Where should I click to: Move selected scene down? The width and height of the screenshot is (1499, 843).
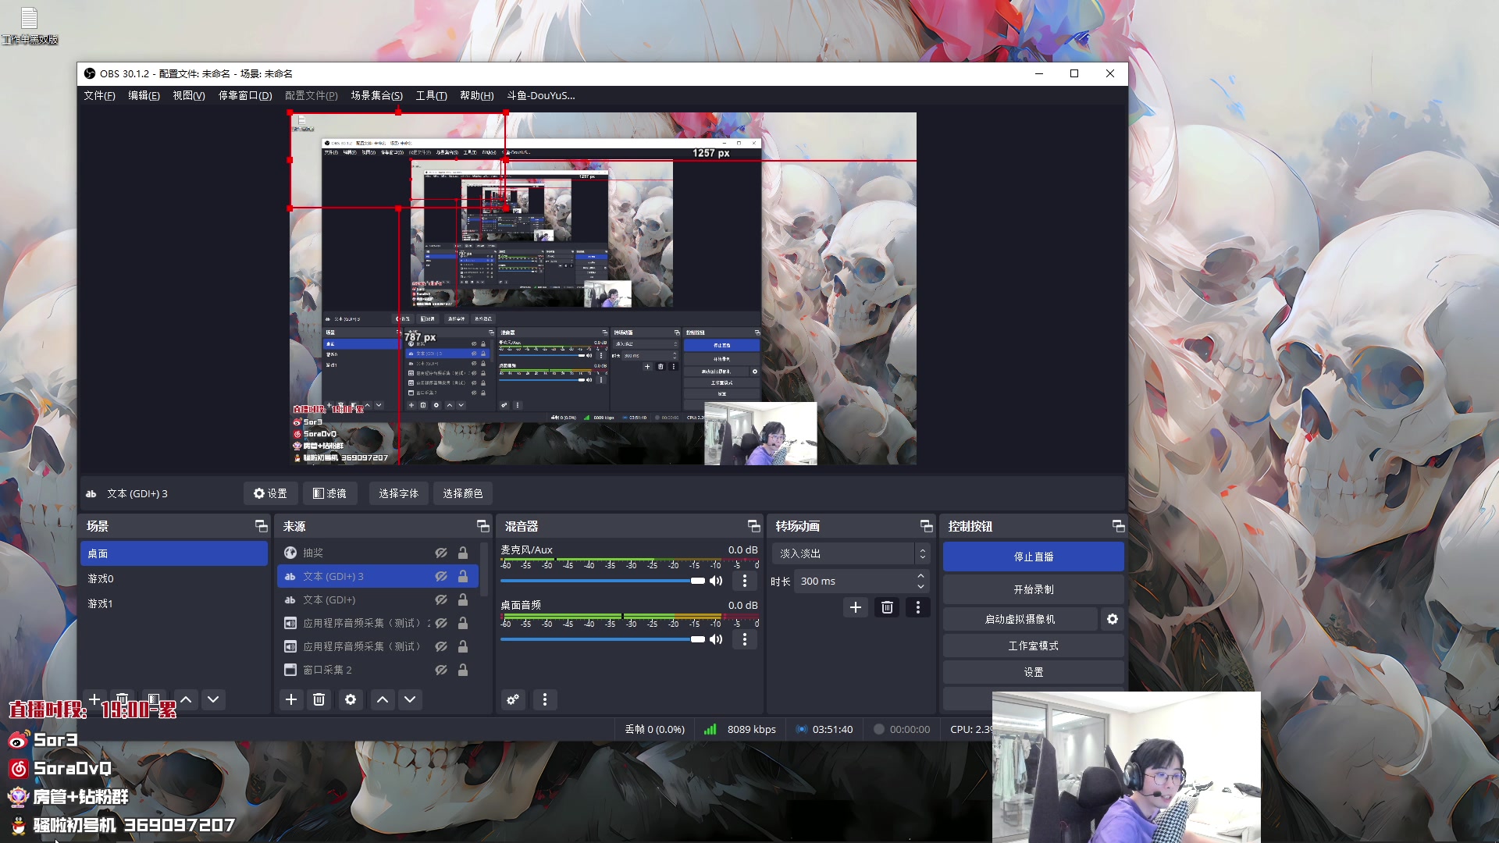tap(213, 699)
